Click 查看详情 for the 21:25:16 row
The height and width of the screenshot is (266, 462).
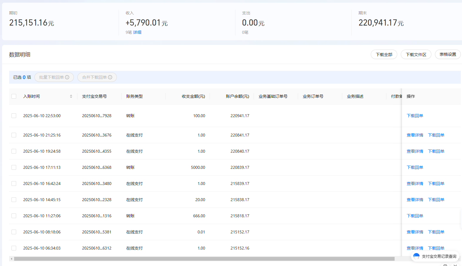pos(415,135)
